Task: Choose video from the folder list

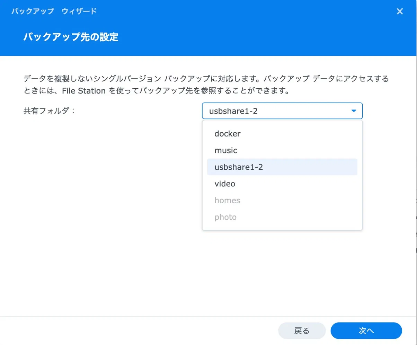Action: click(282, 184)
